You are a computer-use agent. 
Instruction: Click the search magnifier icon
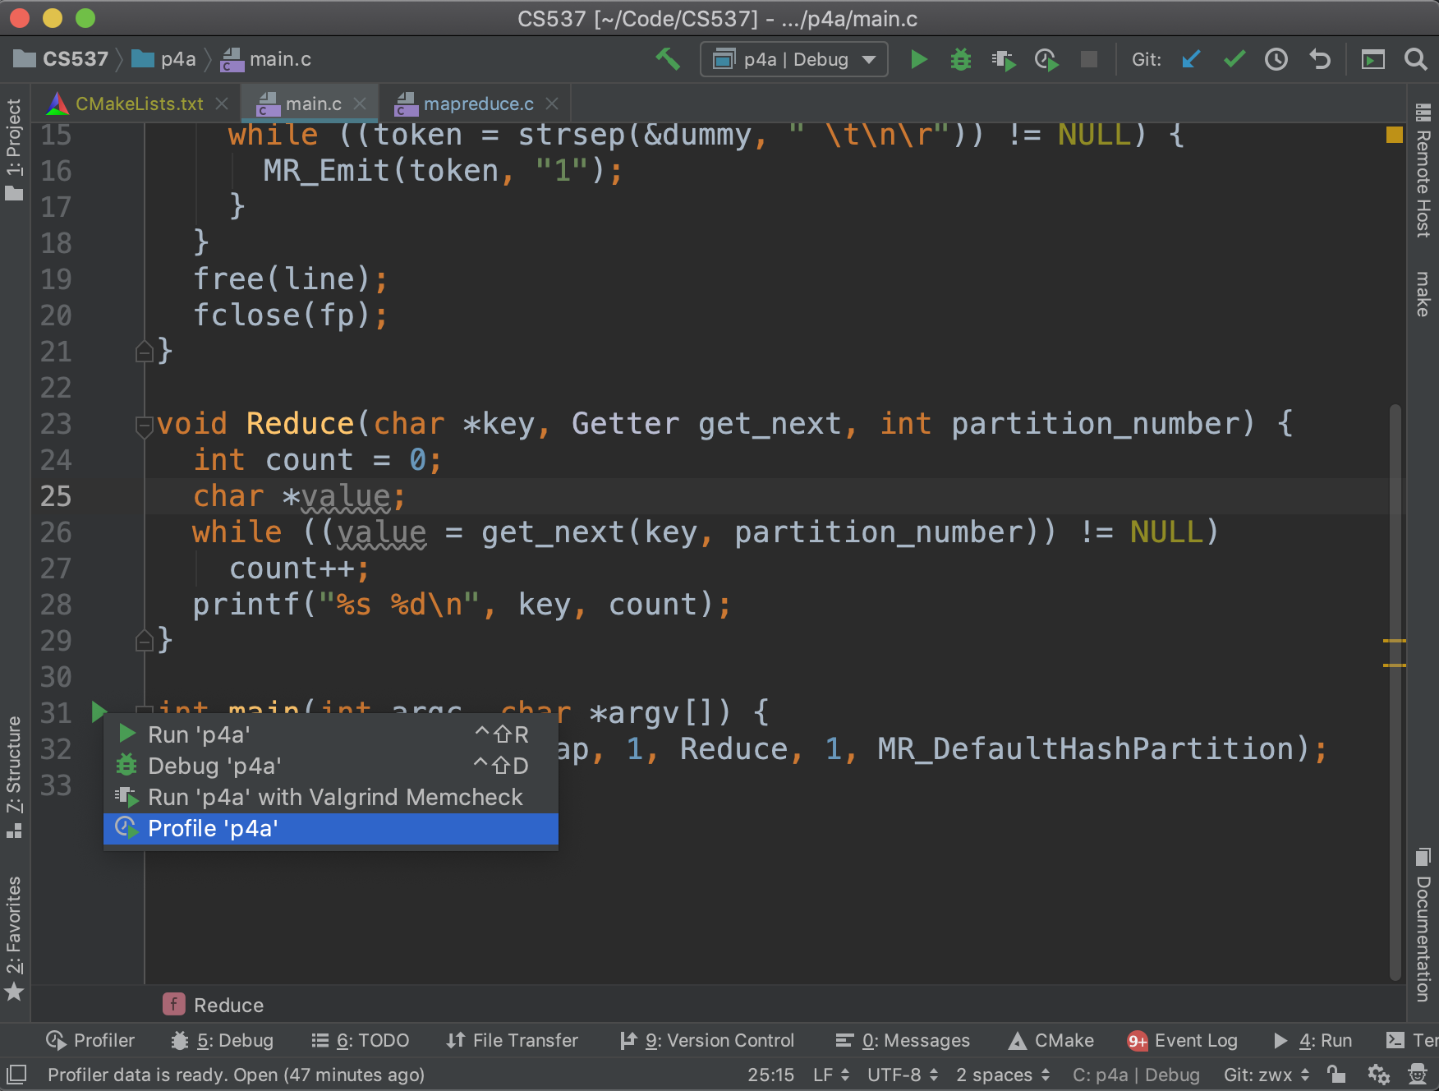1415,59
